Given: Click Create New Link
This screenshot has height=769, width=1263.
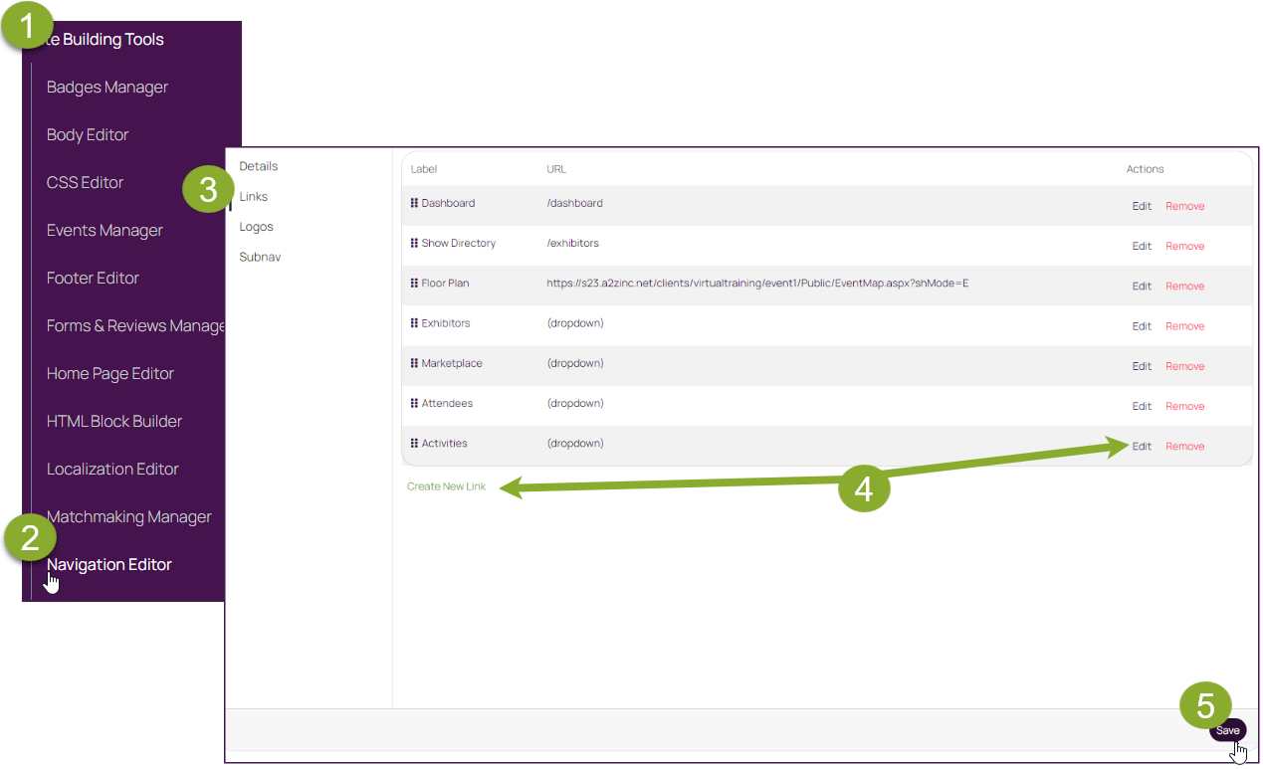Looking at the screenshot, I should pyautogui.click(x=446, y=486).
